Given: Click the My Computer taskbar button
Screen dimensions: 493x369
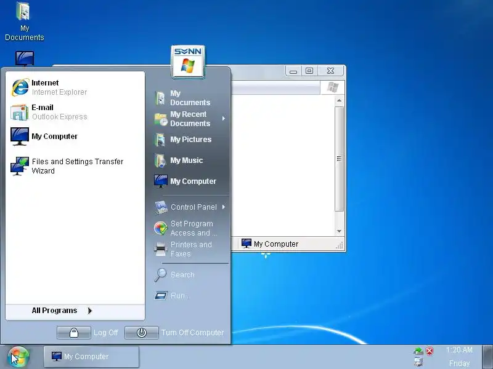Looking at the screenshot, I should click(x=91, y=357).
